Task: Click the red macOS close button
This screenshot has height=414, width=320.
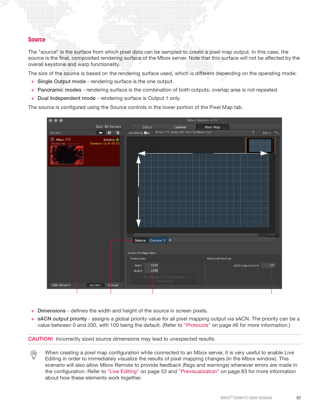Action: pyautogui.click(x=50, y=120)
